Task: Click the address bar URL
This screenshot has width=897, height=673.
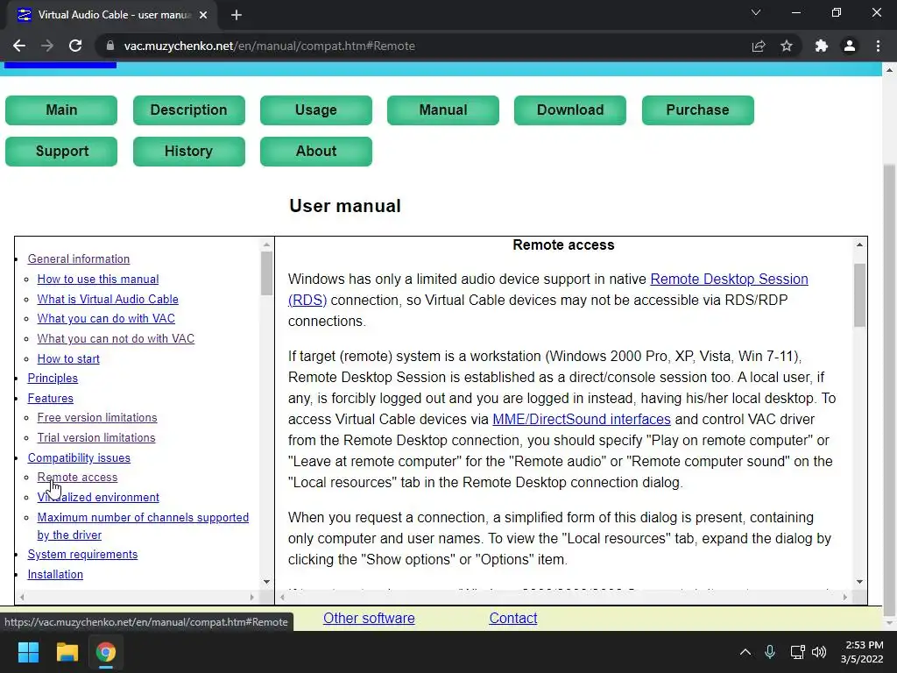Action: [270, 46]
